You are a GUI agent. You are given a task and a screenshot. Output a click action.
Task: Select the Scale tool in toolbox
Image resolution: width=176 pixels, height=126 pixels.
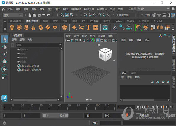tap(4, 77)
